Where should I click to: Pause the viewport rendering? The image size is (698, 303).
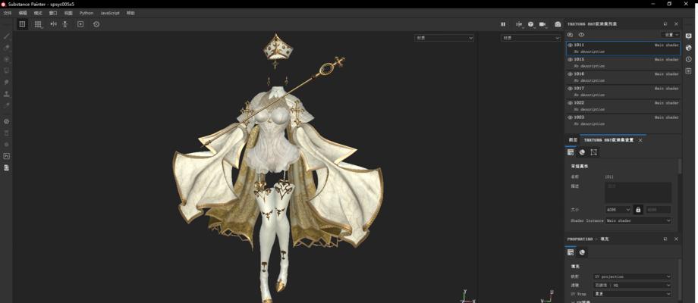pos(503,24)
